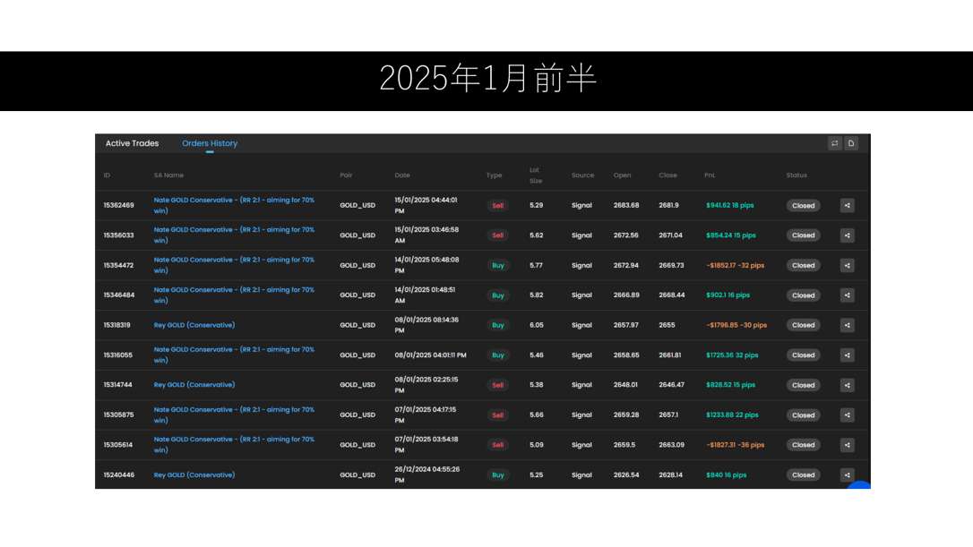Viewport: 973px width, 547px height.
Task: Click the Closed status badge for trade 15362469
Action: [x=803, y=206]
